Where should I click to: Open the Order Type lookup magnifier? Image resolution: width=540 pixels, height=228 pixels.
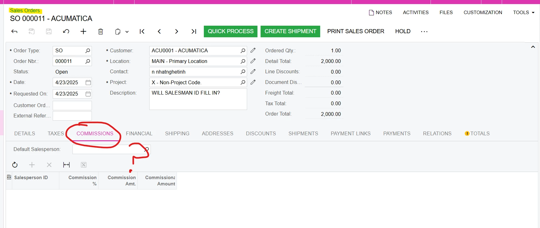[88, 50]
